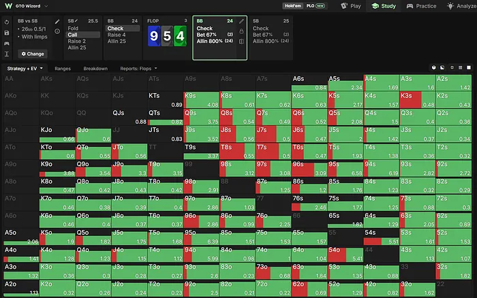This screenshot has width=477, height=298.
Task: Select the 96s hand cell
Action: pyautogui.click(x=309, y=168)
